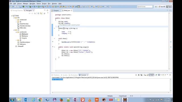Collapse the main method fold marker

[x=54, y=47]
